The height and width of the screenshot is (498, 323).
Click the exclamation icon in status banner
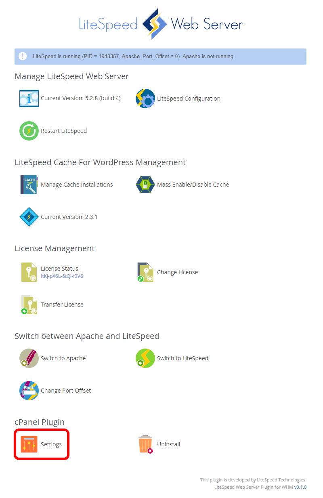(x=23, y=56)
